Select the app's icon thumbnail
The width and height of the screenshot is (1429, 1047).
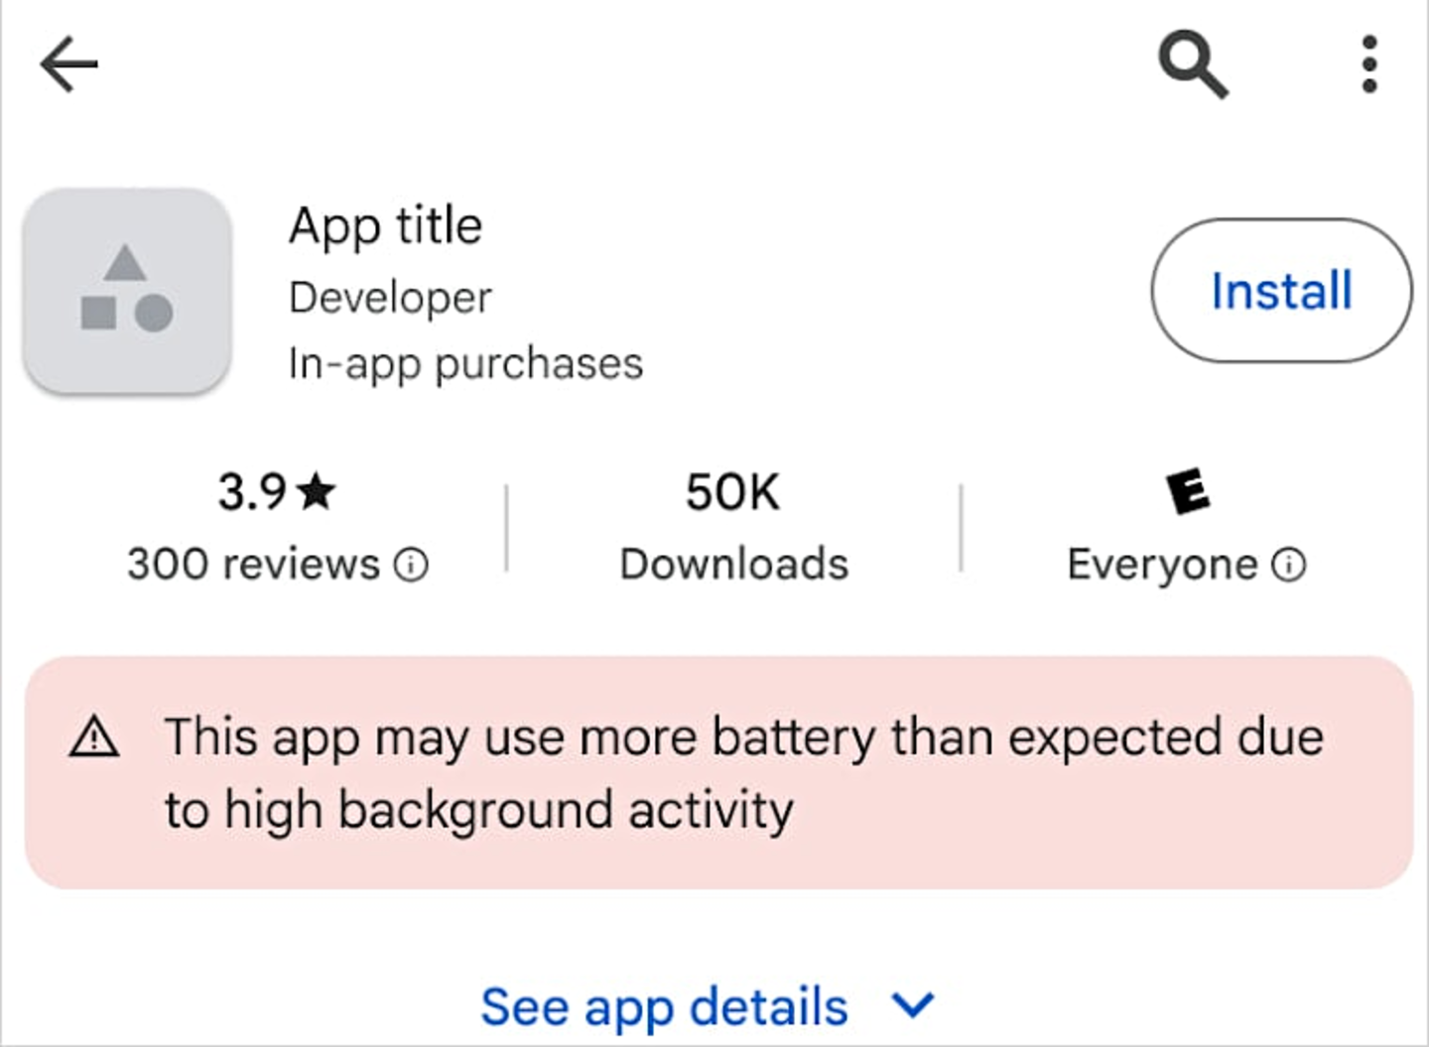click(126, 290)
